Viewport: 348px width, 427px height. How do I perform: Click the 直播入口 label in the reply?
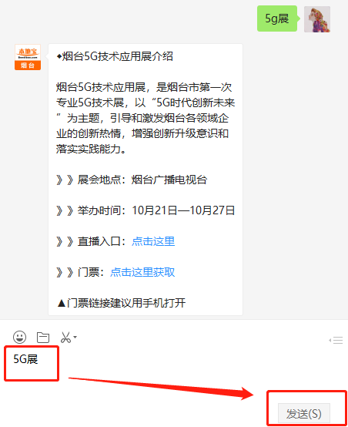click(99, 241)
